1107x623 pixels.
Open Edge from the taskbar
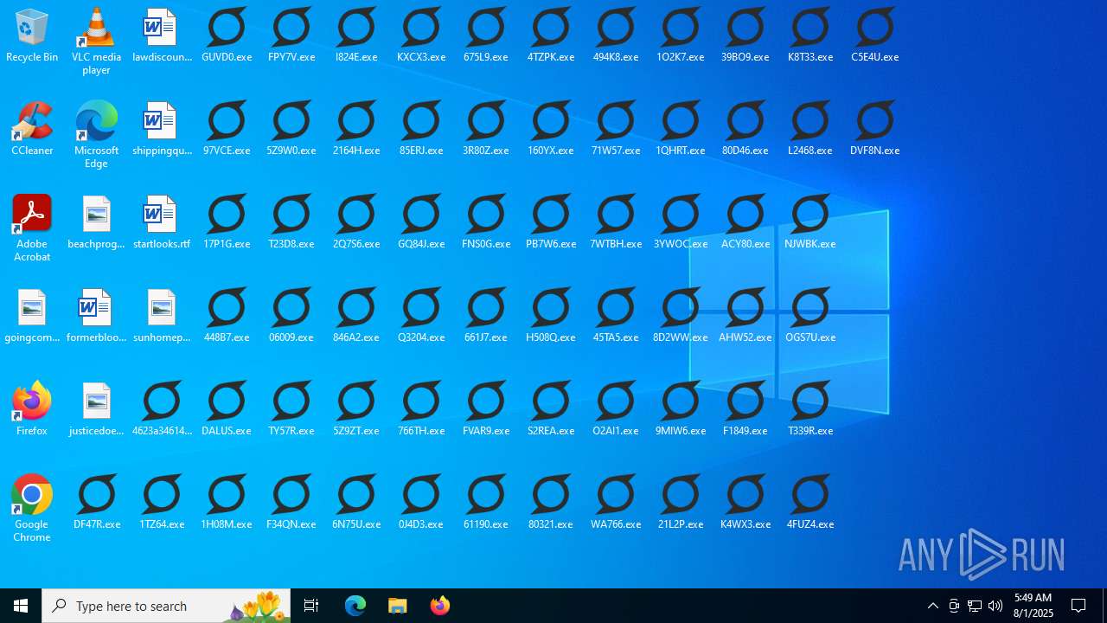[355, 606]
